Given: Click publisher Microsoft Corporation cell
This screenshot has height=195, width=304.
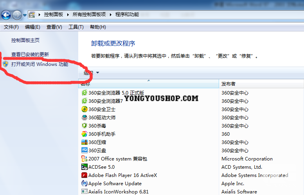Looking at the screenshot, I should 247,159.
